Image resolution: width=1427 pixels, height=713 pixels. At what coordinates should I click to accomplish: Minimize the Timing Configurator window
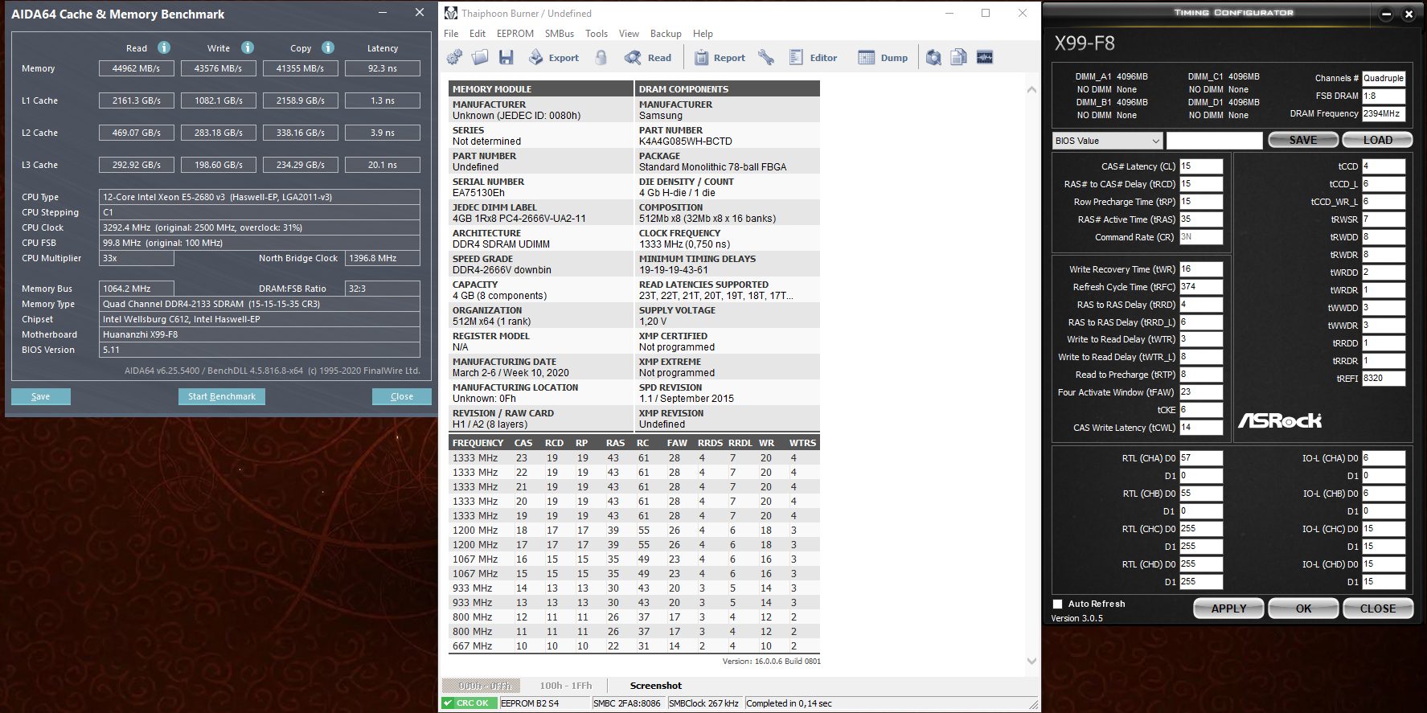tap(1386, 14)
